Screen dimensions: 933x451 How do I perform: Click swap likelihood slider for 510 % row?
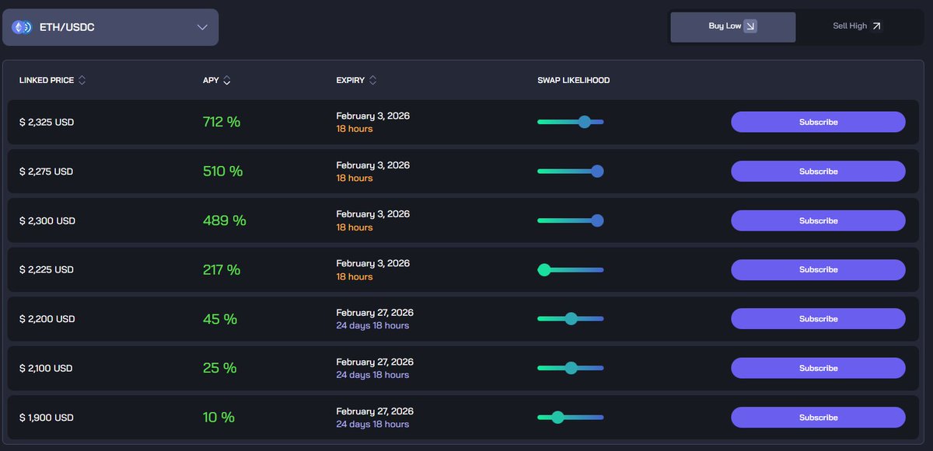click(571, 172)
